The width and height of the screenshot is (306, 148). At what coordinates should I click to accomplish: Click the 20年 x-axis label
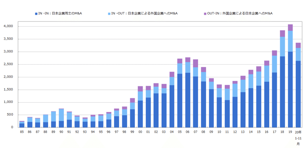tap(298, 132)
